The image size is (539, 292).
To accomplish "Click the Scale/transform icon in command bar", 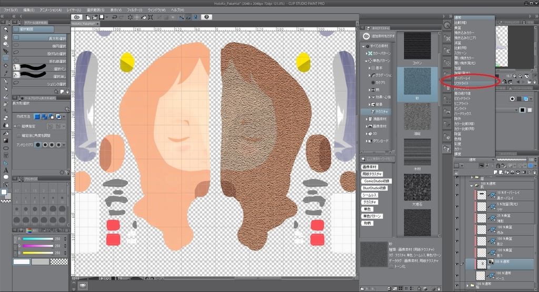I will [151, 17].
